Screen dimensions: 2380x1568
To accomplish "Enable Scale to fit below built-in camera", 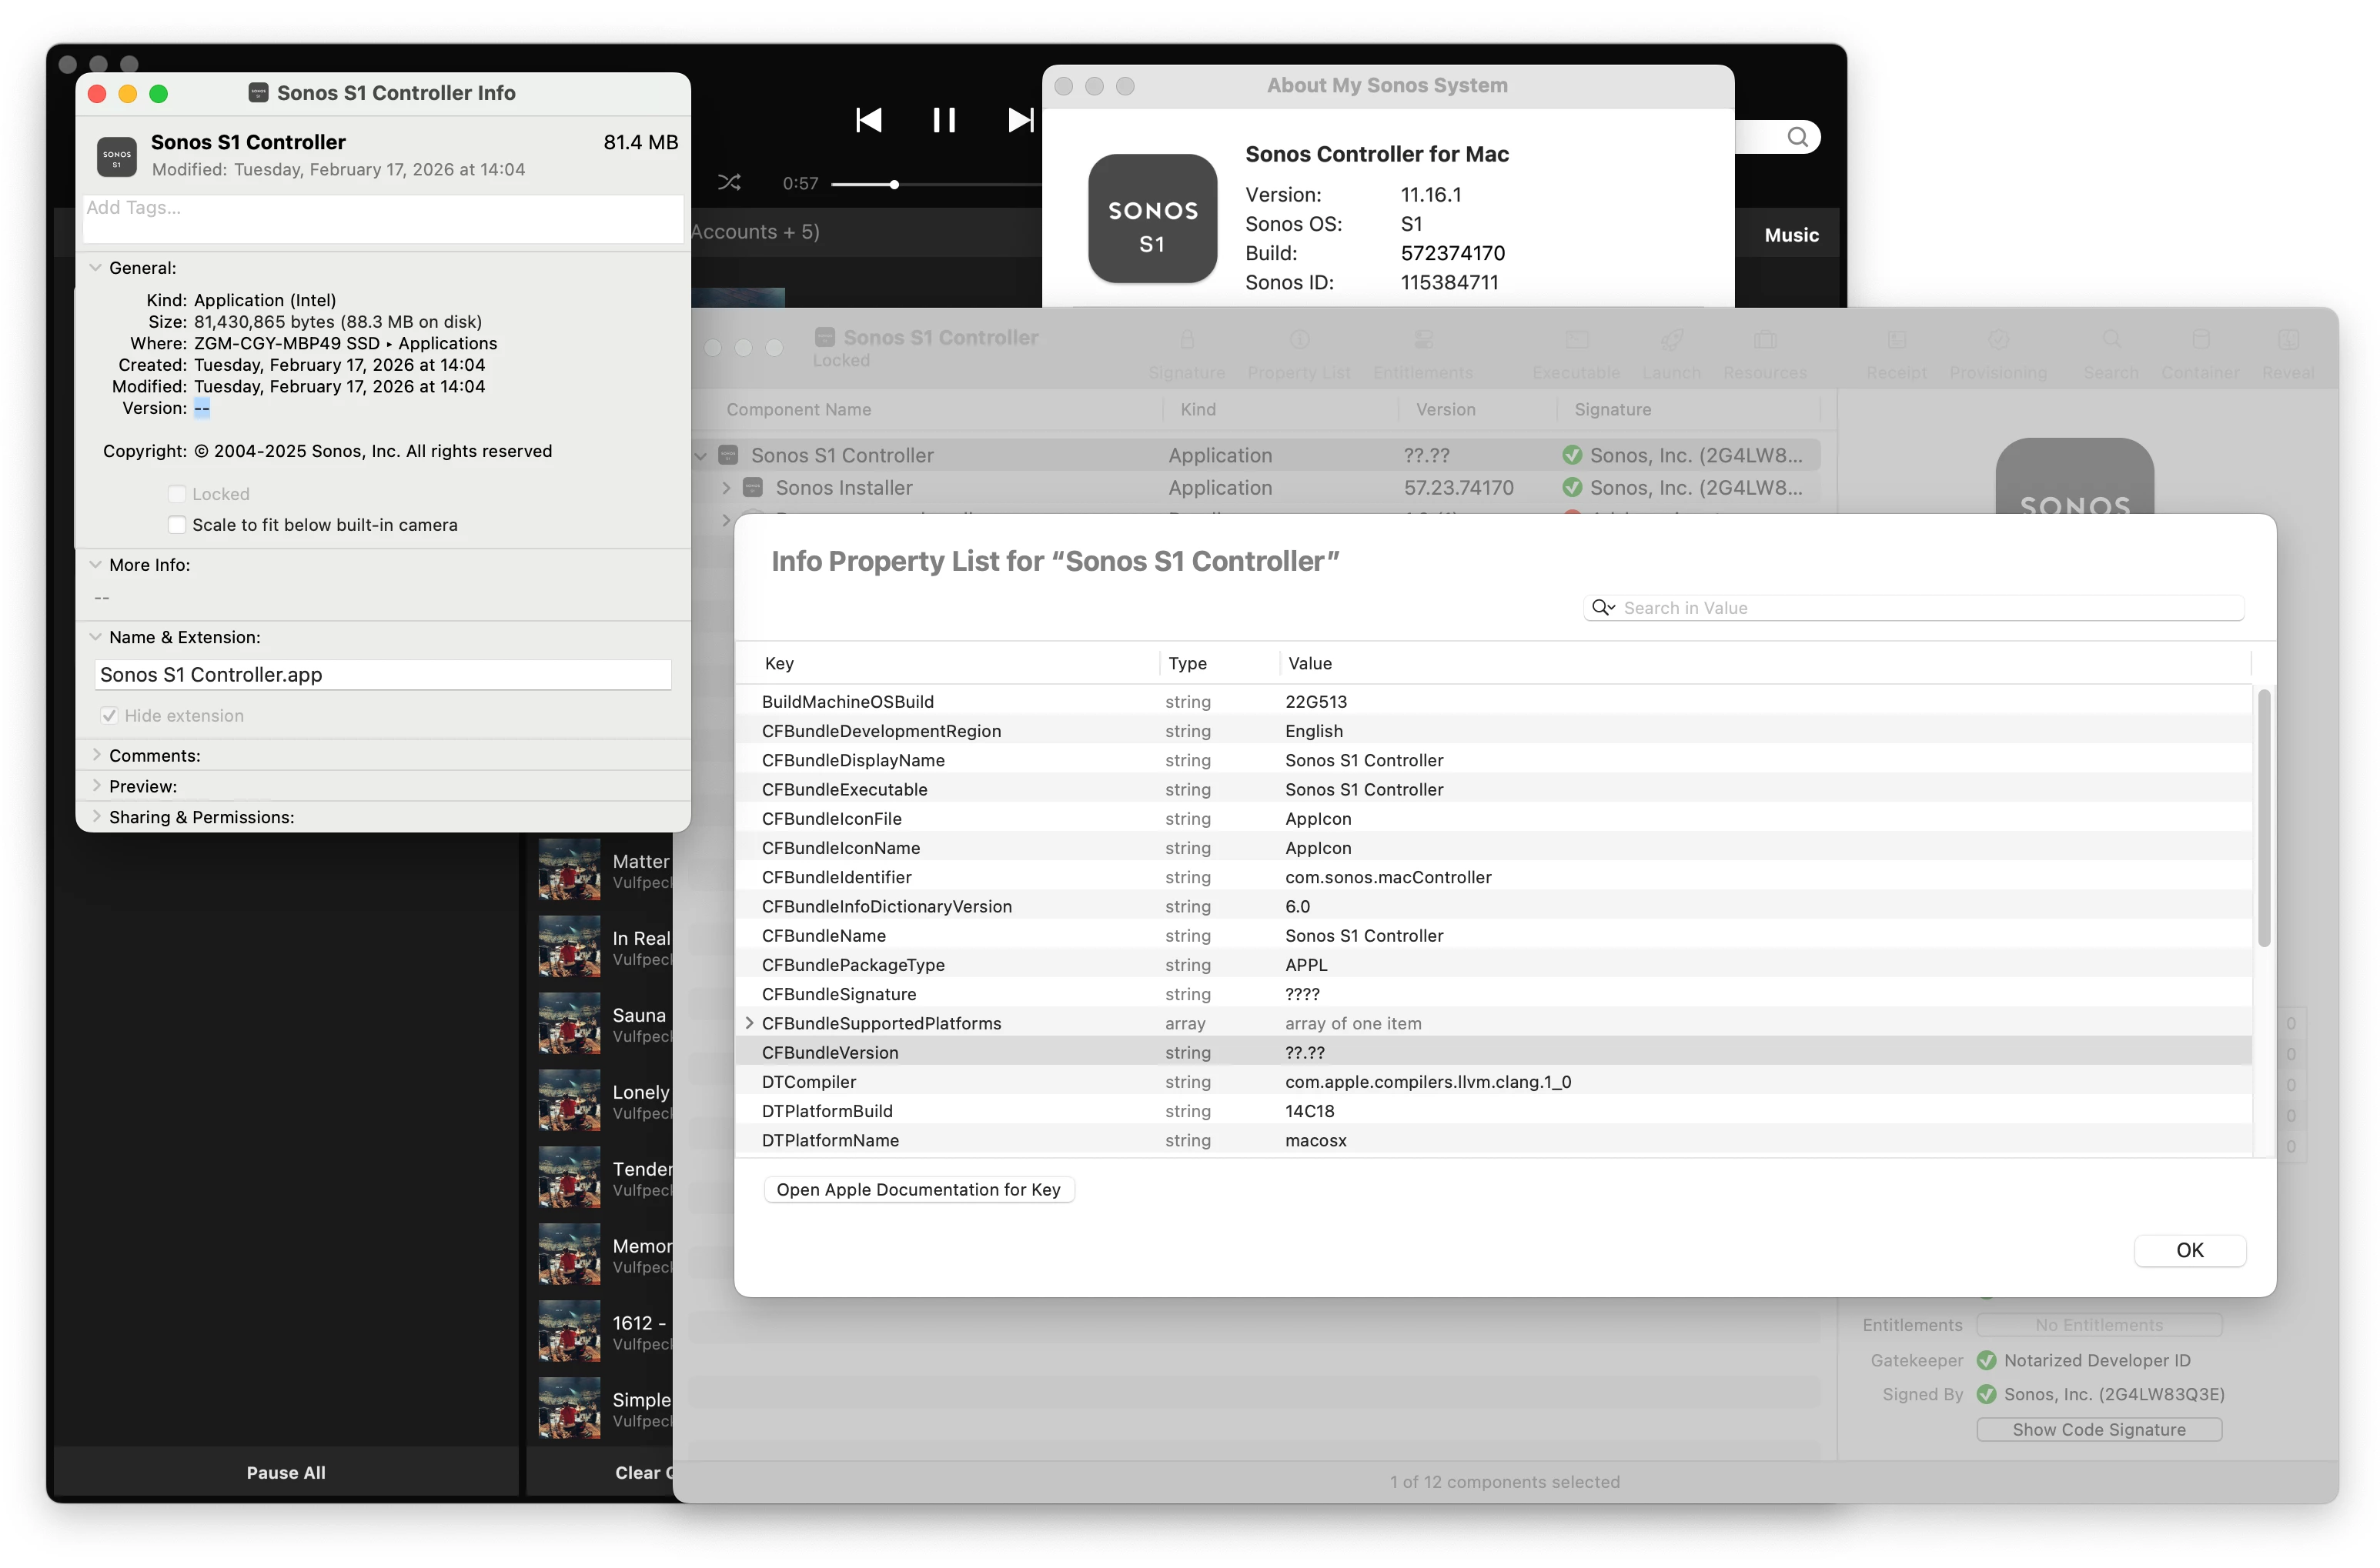I will coord(177,525).
